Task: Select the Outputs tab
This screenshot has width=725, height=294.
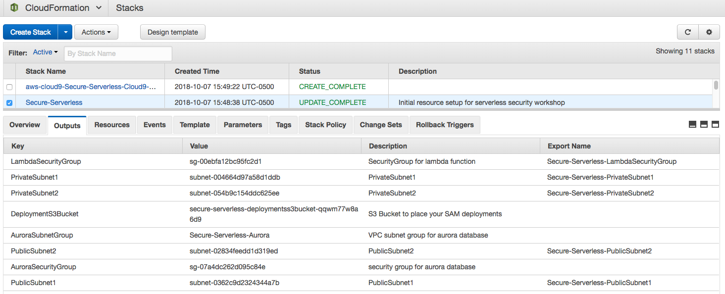Action: click(67, 125)
